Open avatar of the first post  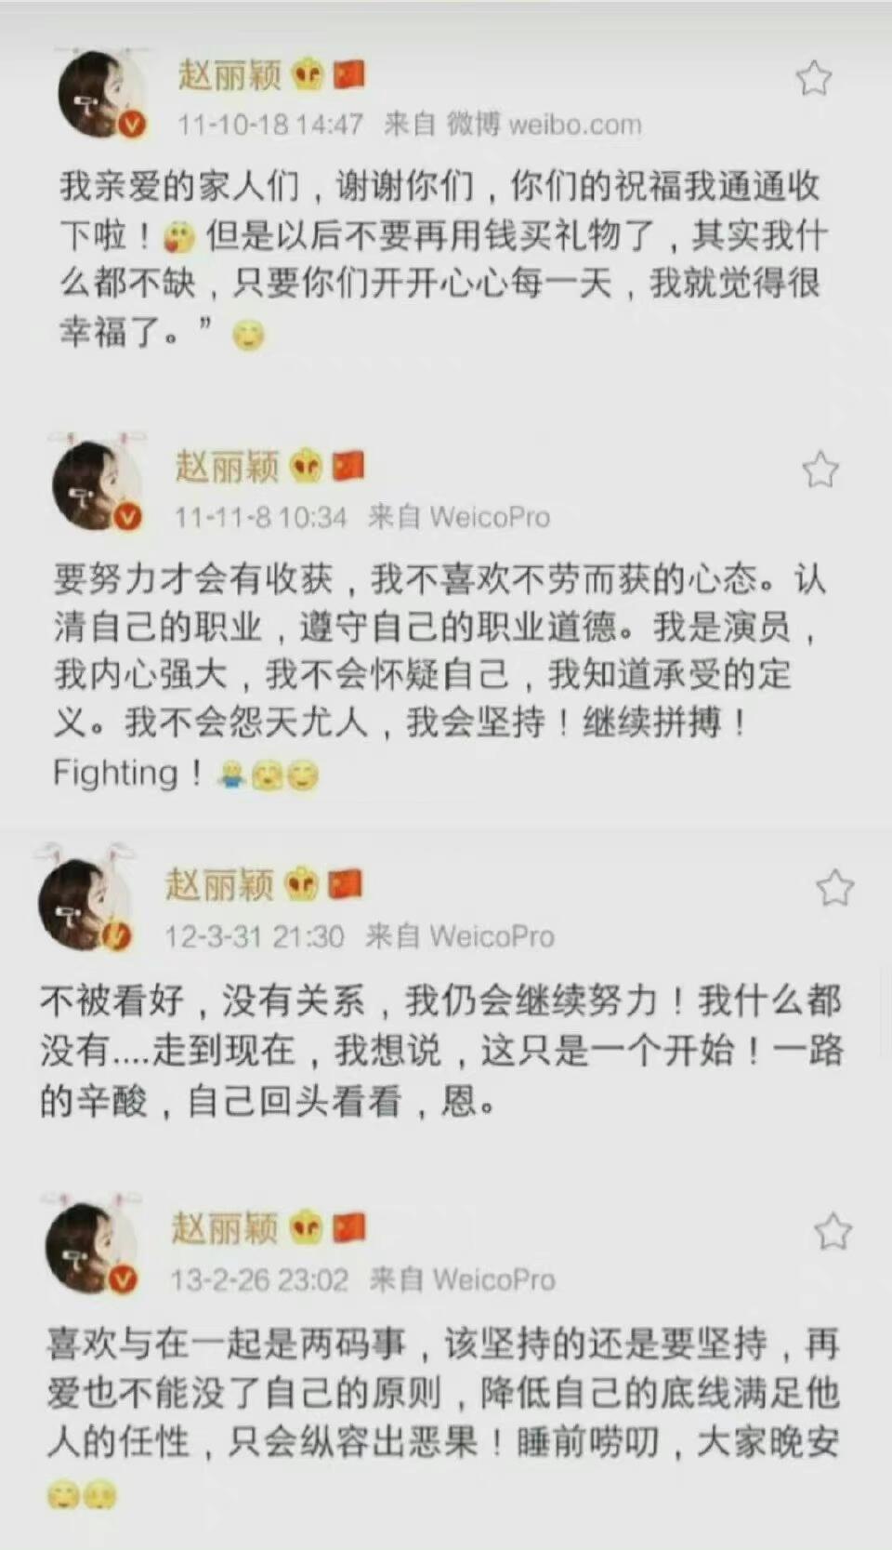click(100, 95)
